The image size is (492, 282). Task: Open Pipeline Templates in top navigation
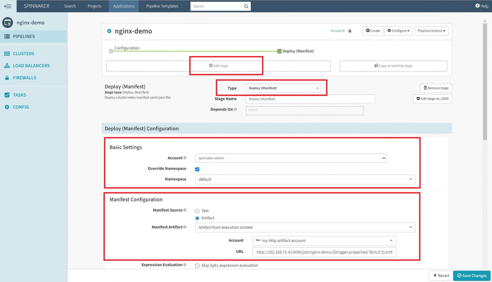pos(162,6)
